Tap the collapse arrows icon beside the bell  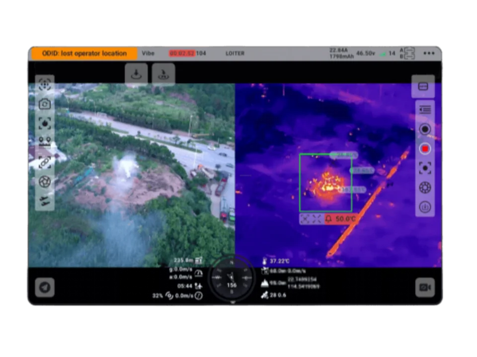(317, 219)
